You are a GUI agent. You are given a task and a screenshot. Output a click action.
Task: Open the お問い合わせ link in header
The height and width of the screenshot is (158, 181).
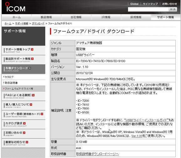point(170,4)
